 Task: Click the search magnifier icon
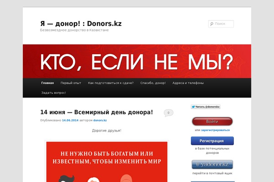tap(212, 24)
